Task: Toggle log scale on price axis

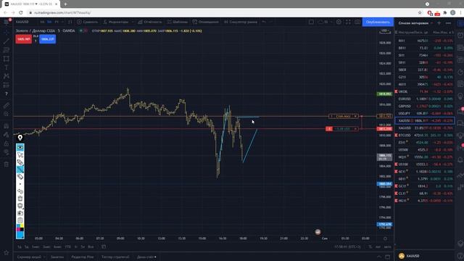Action: (x=378, y=246)
